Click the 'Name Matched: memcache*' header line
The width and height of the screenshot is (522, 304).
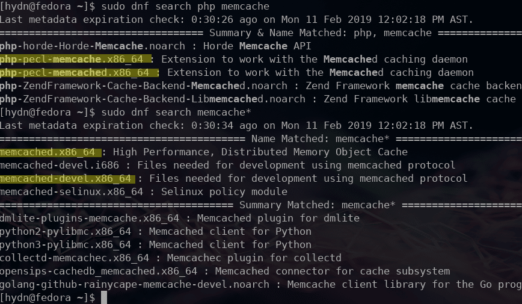(261, 139)
